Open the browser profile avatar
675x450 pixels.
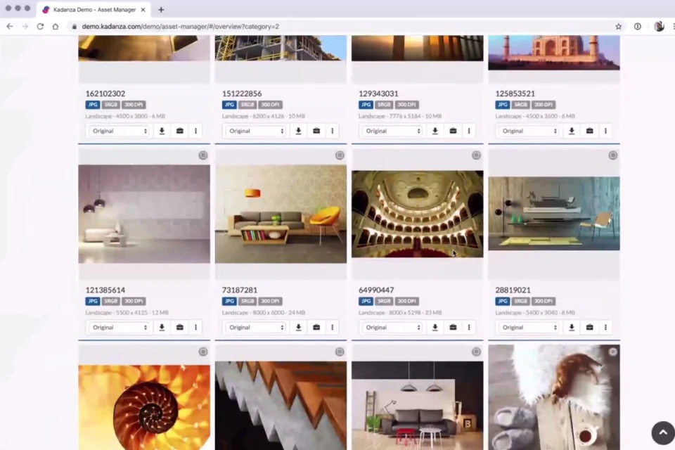(659, 26)
